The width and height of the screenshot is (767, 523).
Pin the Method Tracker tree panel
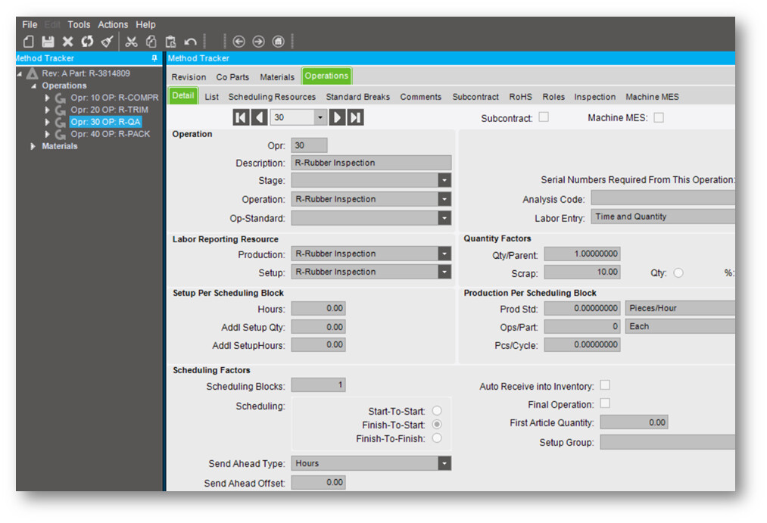click(x=155, y=58)
